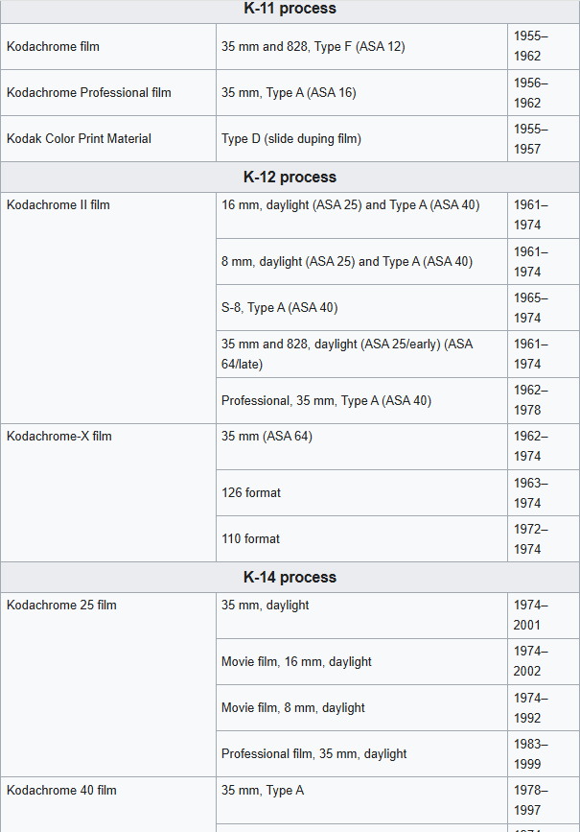Image resolution: width=580 pixels, height=832 pixels.
Task: Select the Type D slide duping film cell
Action: pos(291,139)
